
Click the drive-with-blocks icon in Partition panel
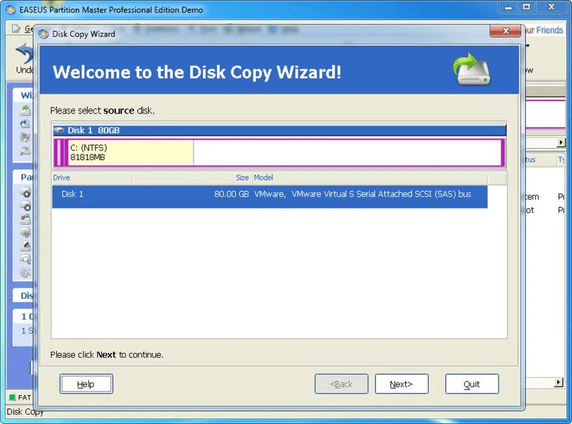(26, 219)
